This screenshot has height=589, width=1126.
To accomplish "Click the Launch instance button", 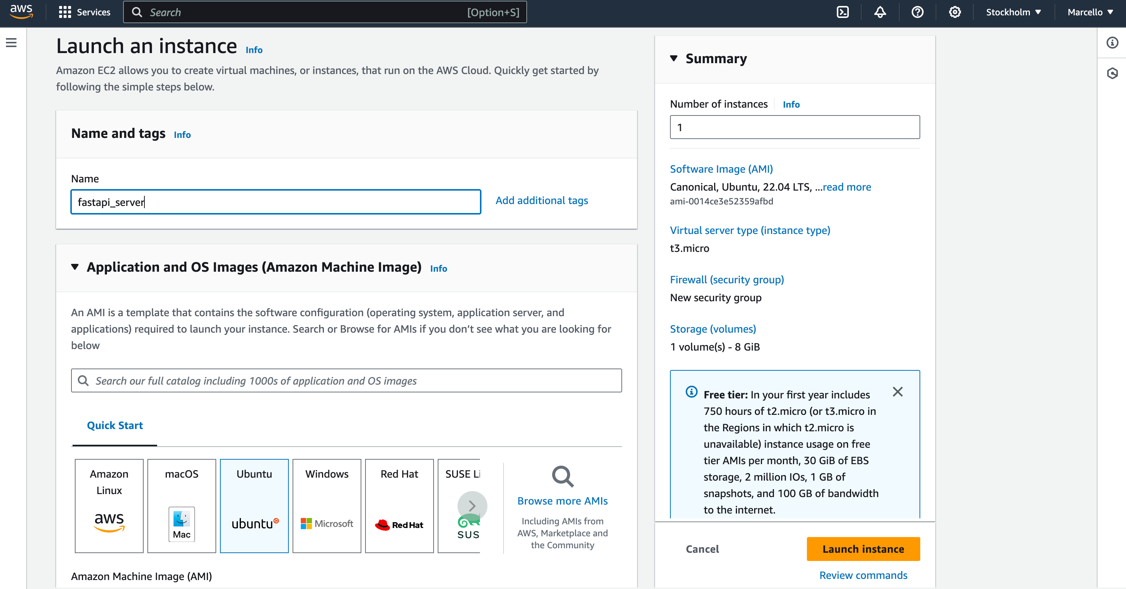I will pyautogui.click(x=863, y=549).
